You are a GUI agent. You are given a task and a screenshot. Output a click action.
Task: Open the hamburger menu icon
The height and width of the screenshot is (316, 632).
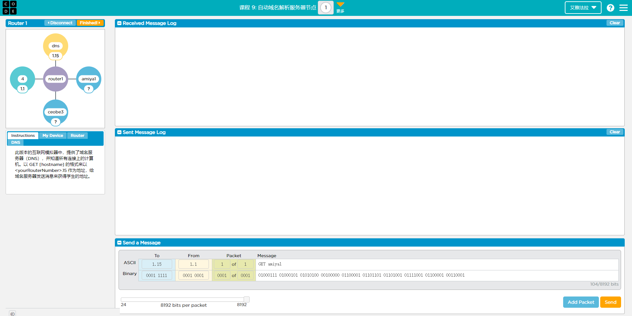[623, 8]
